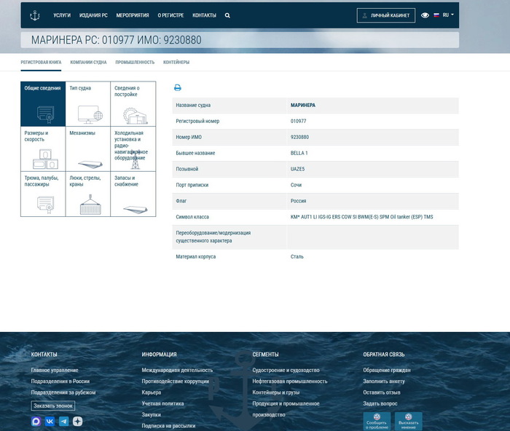Select the "Механизмы" tile
Screen dimensions: 510x431
point(87,149)
